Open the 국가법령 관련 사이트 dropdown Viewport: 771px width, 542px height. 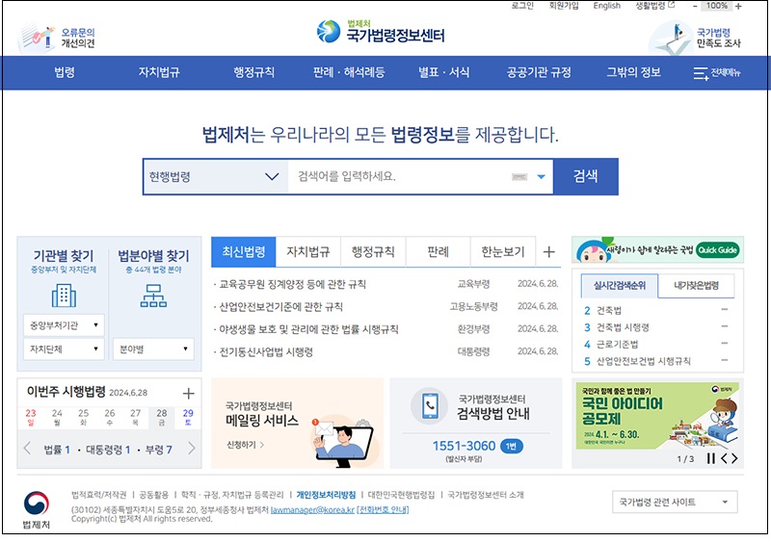[x=675, y=503]
